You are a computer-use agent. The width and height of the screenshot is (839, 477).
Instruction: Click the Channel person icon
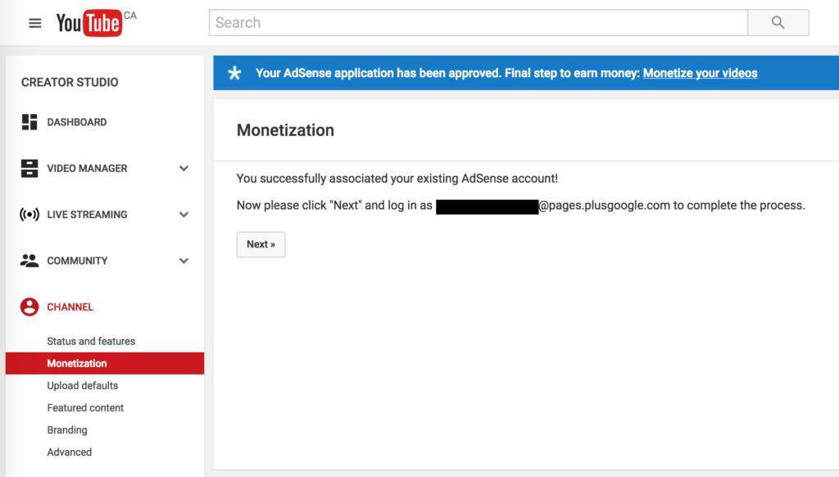(29, 307)
